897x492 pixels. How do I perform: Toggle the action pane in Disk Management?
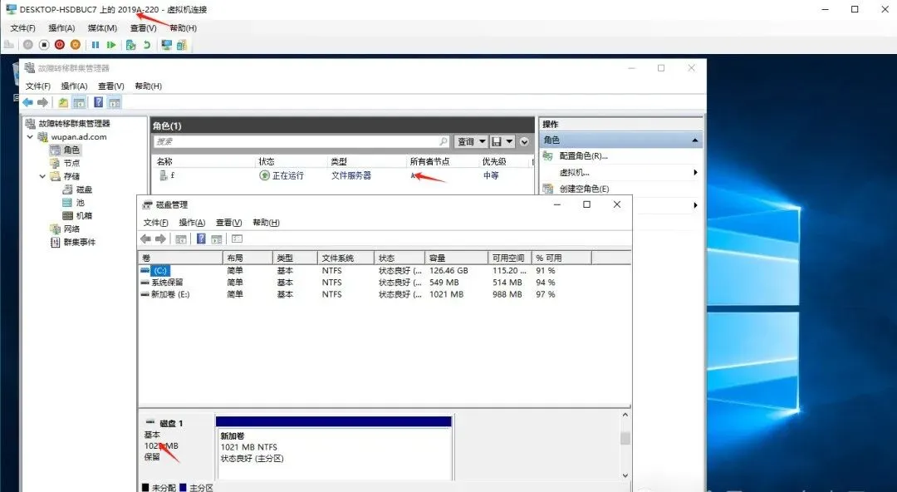[216, 239]
